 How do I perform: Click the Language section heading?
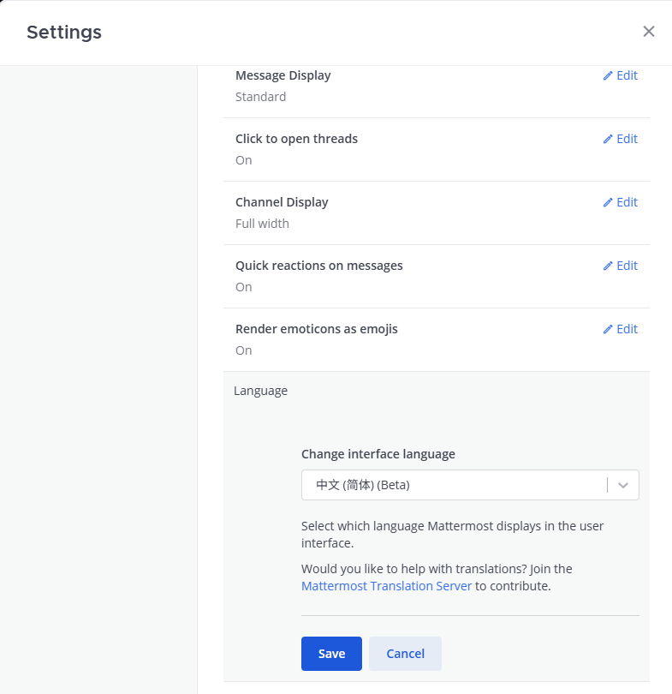(x=260, y=391)
